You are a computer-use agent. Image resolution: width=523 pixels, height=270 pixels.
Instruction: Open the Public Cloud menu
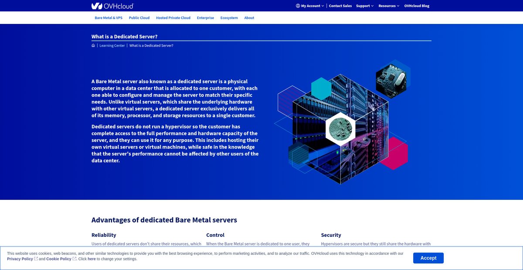click(x=139, y=18)
